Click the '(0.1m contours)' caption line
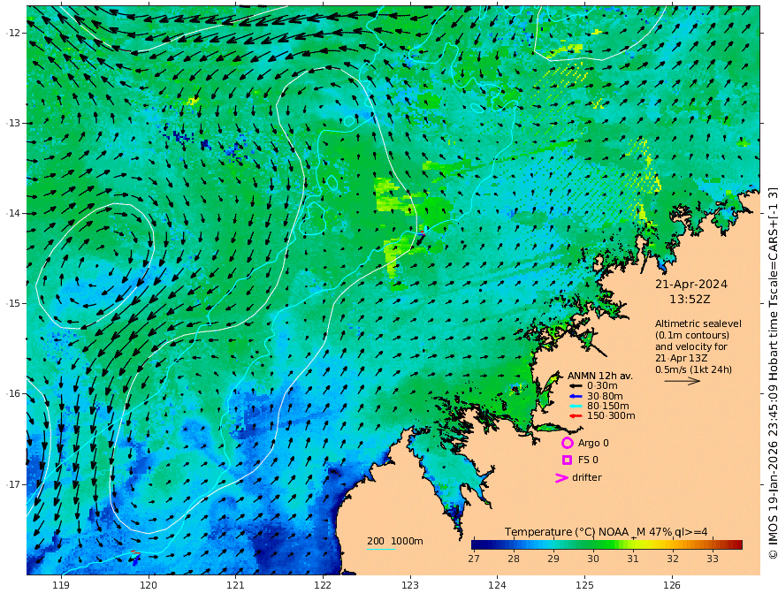 pos(692,335)
